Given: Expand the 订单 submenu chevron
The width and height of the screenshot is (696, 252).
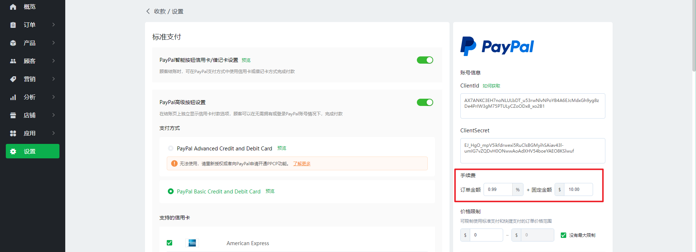Looking at the screenshot, I should 54,25.
